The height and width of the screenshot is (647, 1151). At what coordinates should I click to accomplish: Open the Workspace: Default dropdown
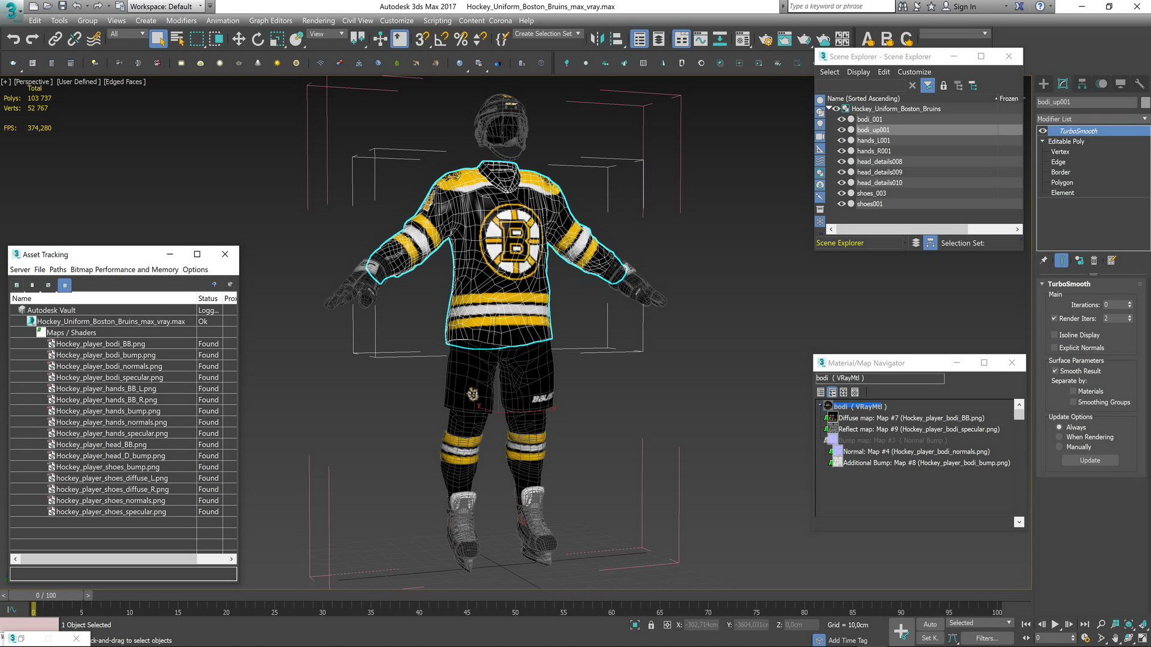pyautogui.click(x=166, y=7)
